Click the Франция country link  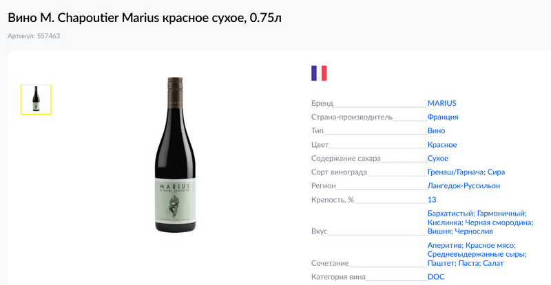coord(443,117)
